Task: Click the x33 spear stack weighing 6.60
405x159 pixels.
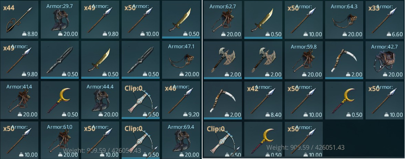Action: [x=385, y=20]
